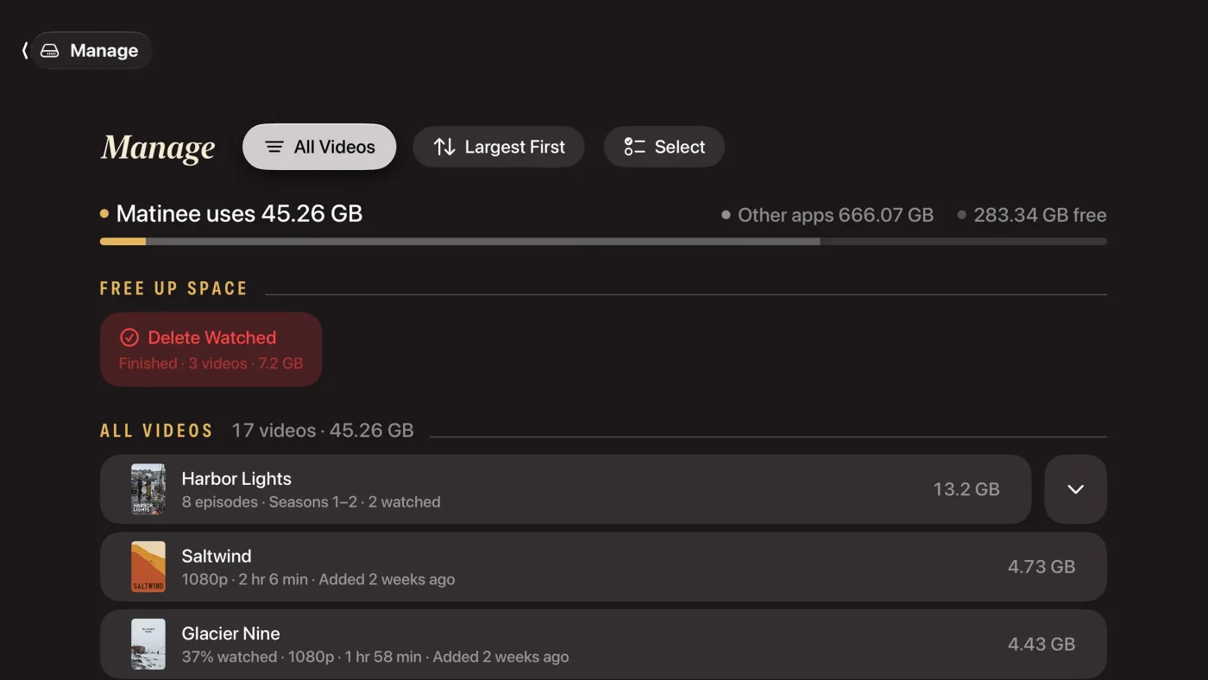The height and width of the screenshot is (680, 1208).
Task: Click the sort arrows icon in Largest First
Action: pos(444,147)
